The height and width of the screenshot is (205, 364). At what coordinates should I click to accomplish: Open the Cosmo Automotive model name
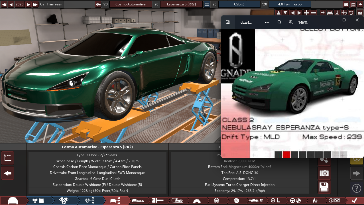pos(130,4)
